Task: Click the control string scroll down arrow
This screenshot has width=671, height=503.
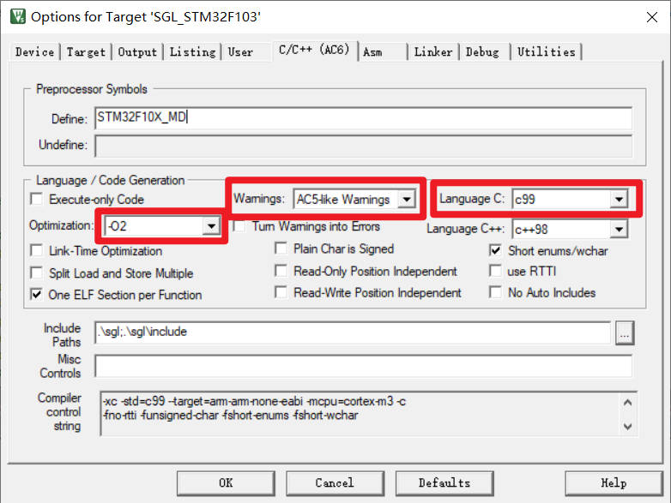Action: [628, 426]
